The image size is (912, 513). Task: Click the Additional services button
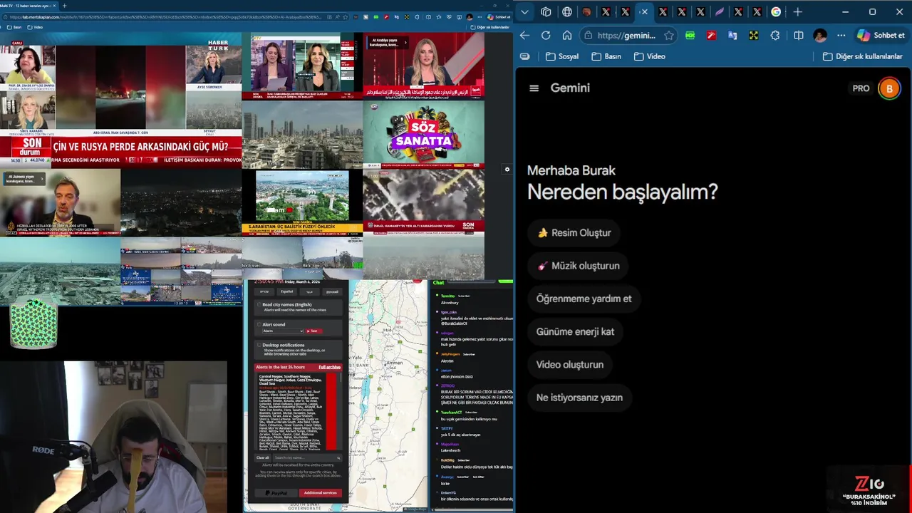pos(320,493)
